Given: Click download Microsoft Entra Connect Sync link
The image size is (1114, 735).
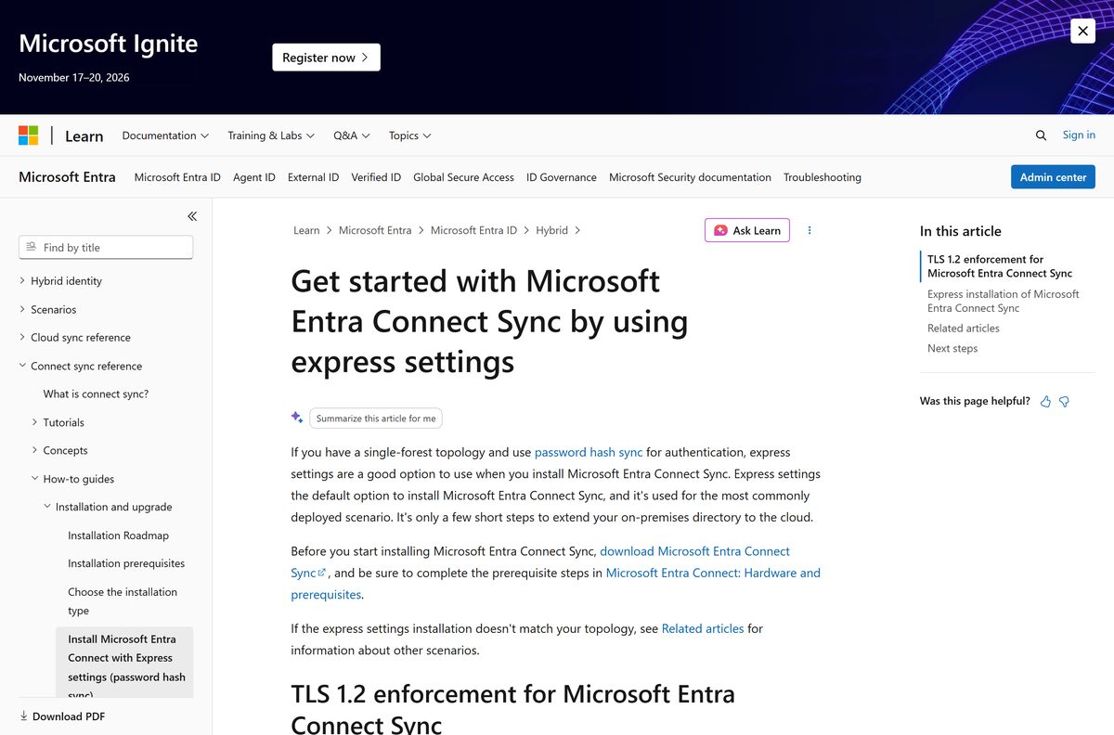Looking at the screenshot, I should point(694,551).
